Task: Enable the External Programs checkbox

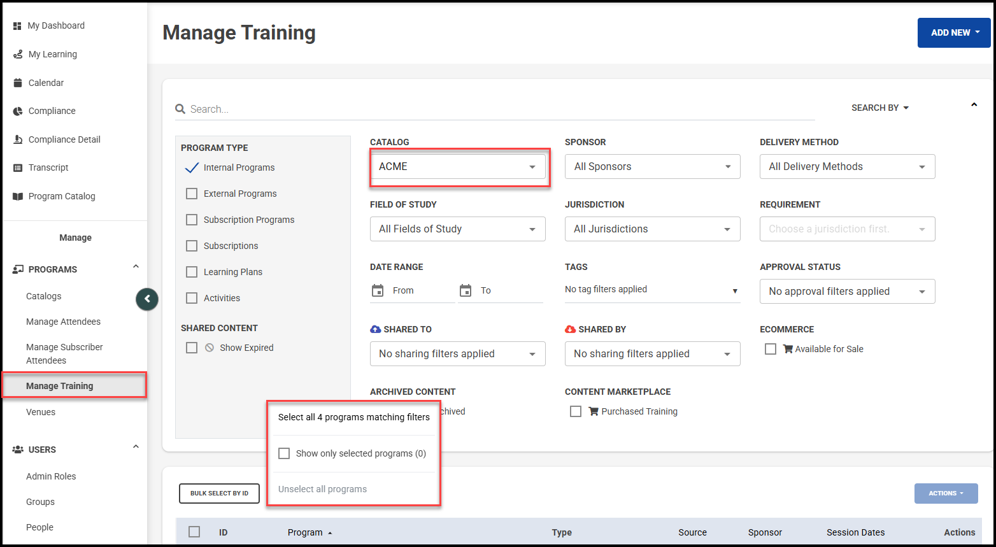Action: [x=192, y=194]
